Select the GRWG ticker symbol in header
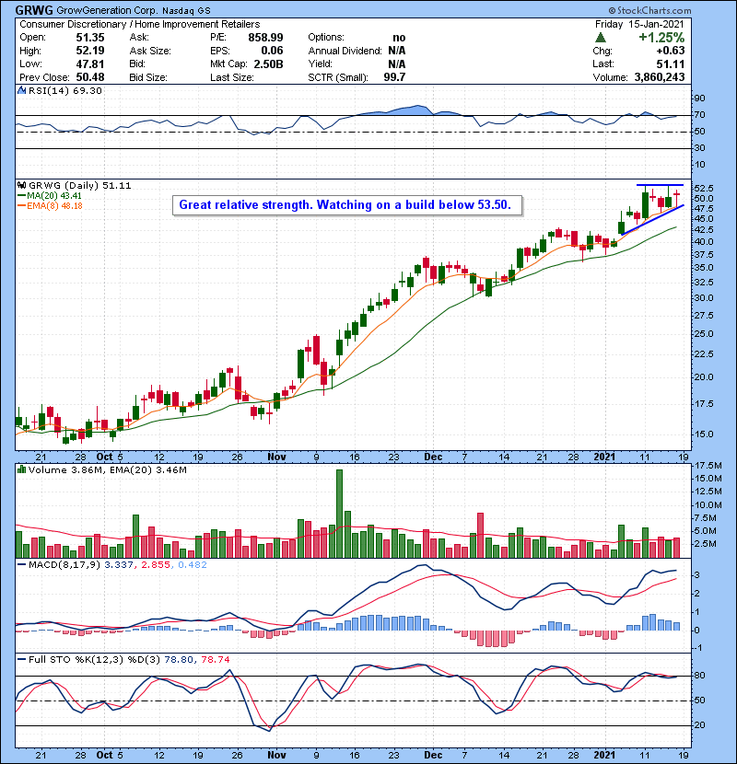Screen dimensions: 737x764 tap(34, 10)
